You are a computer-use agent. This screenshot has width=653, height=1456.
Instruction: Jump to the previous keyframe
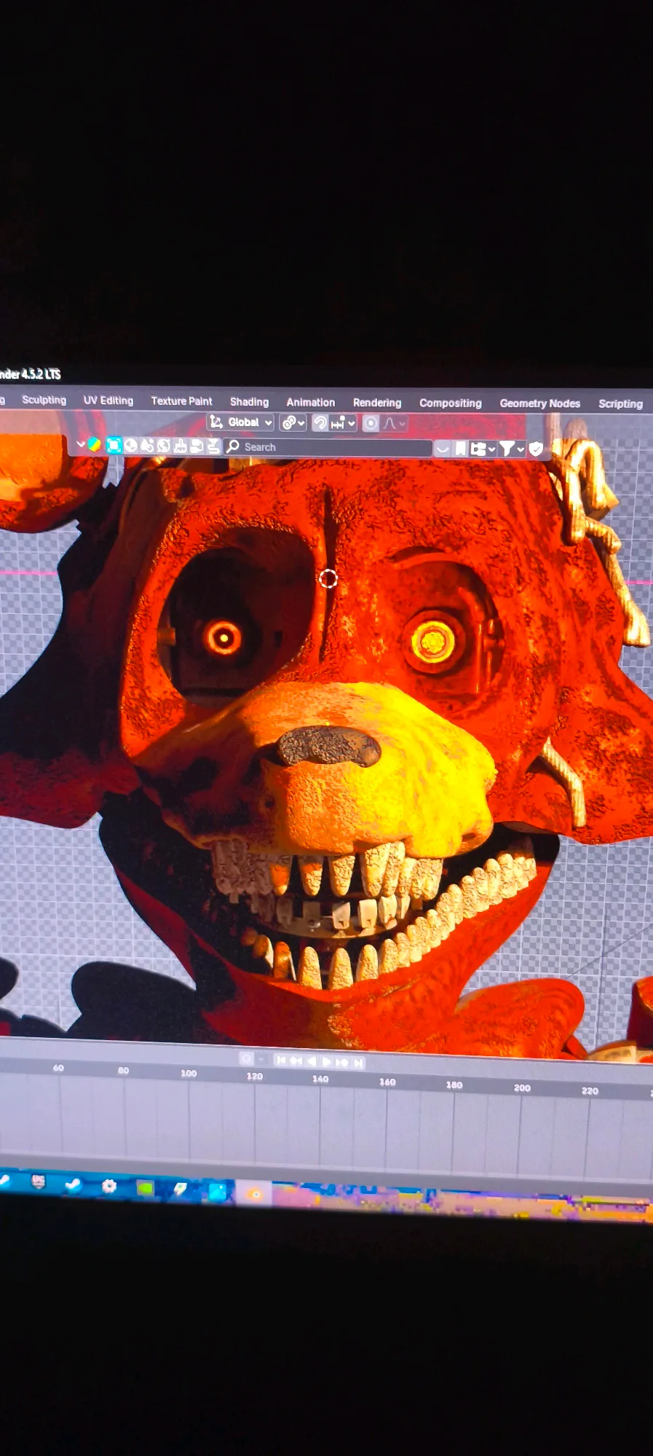point(296,1061)
